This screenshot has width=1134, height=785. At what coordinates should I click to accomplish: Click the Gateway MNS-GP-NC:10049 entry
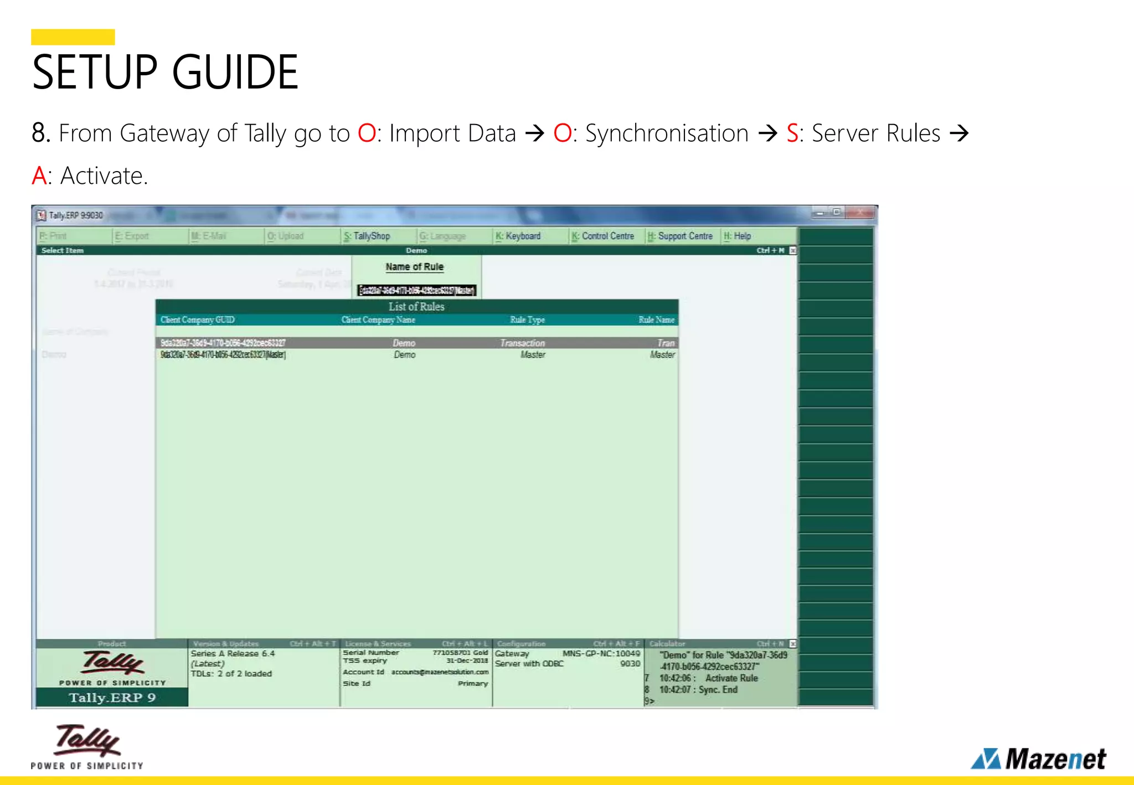tap(568, 654)
